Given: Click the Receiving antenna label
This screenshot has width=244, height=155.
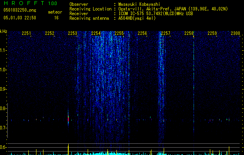Looking at the screenshot, I should click(x=89, y=18).
